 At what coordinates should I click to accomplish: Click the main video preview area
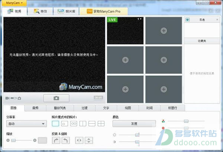tap(54, 55)
